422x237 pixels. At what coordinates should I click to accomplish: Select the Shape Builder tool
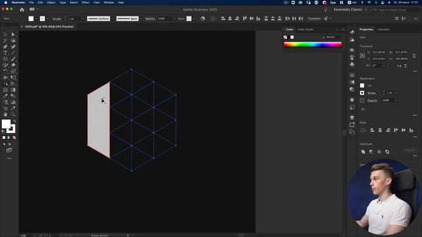pos(5,84)
